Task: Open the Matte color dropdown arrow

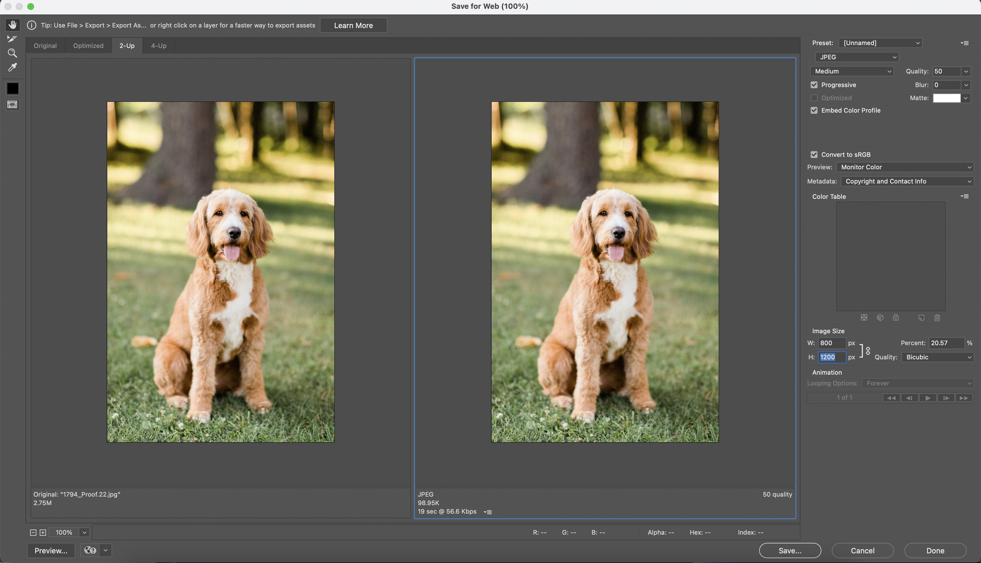Action: 966,98
